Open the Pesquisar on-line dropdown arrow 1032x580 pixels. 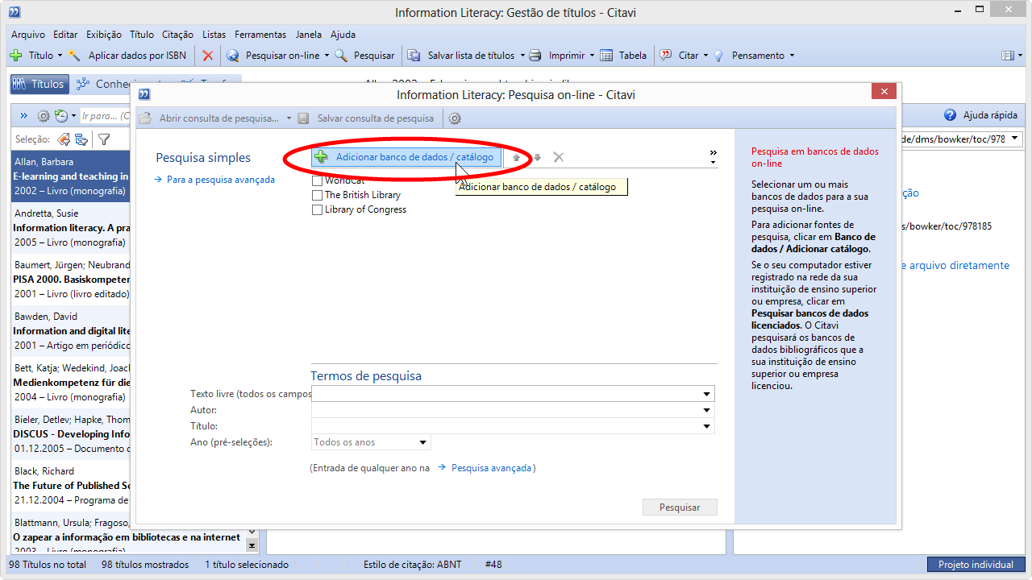coord(327,56)
